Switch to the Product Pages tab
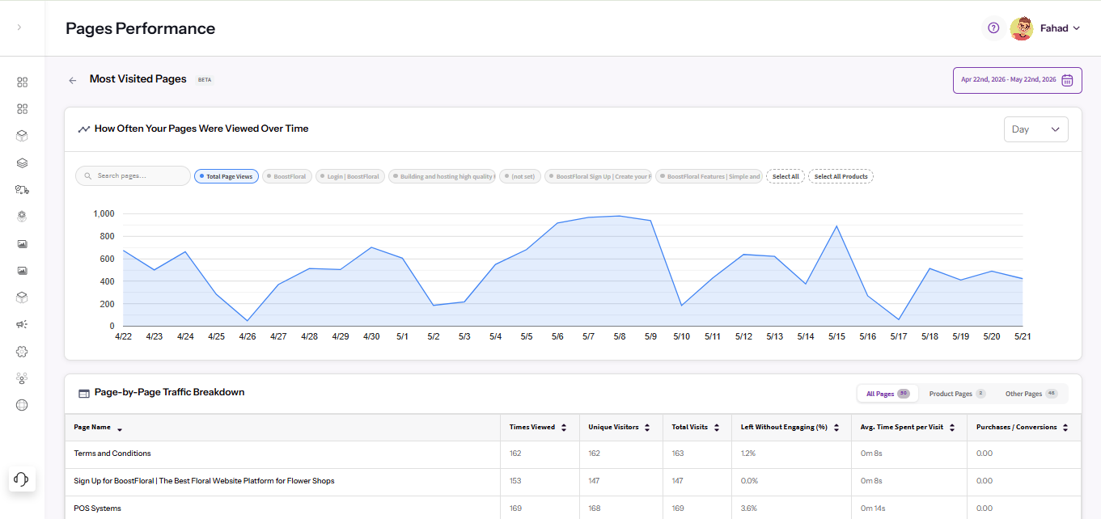 [x=957, y=394]
